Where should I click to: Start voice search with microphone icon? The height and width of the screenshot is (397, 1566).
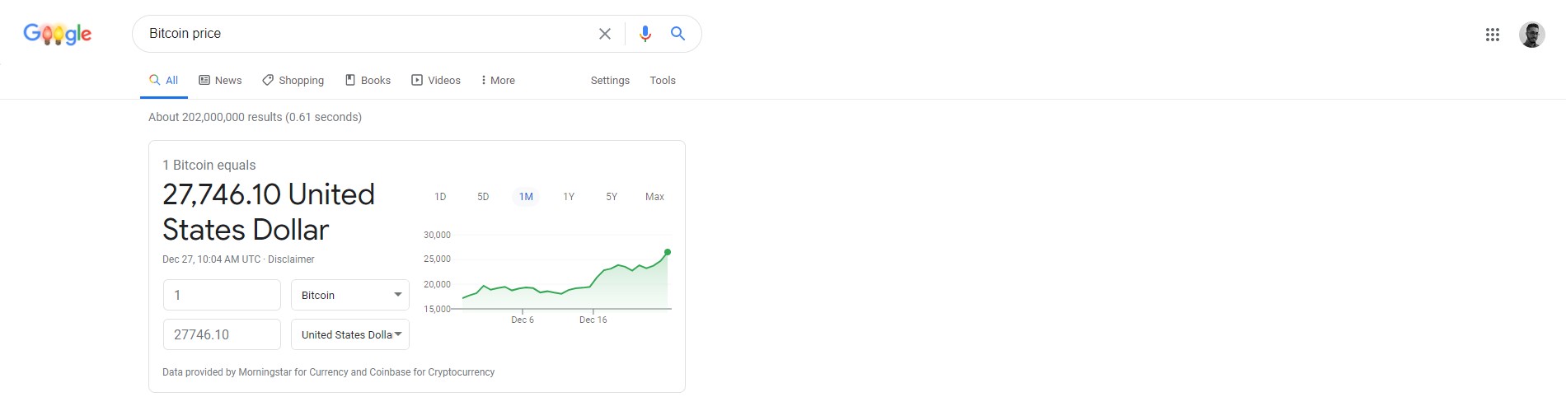coord(645,34)
